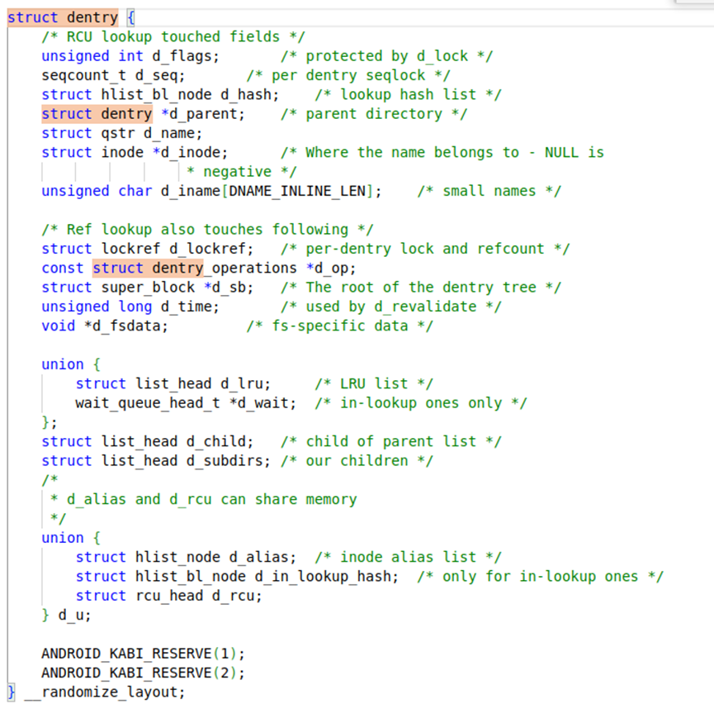
Task: Click the *d_sb pointer name
Action: pos(225,288)
